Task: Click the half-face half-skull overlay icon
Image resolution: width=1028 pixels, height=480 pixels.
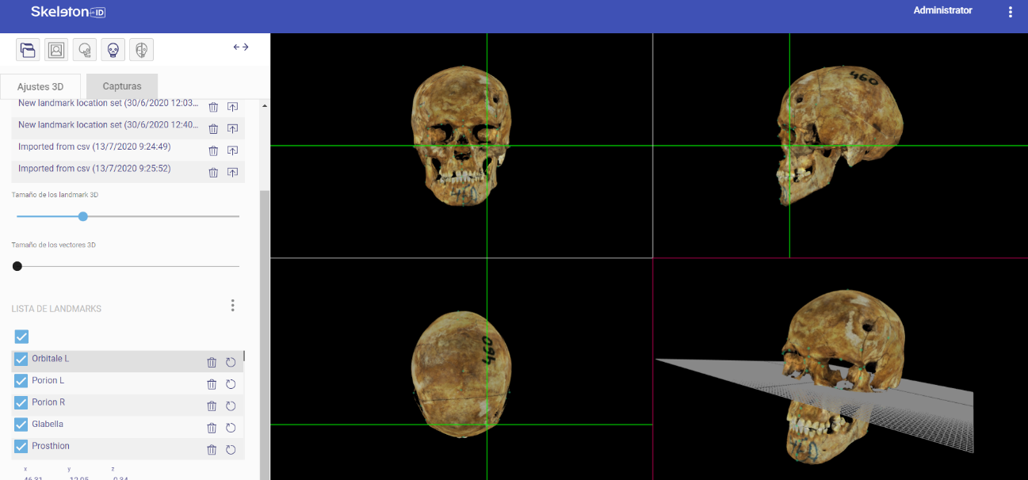Action: tap(141, 50)
